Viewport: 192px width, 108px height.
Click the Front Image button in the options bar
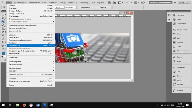click(x=86, y=7)
